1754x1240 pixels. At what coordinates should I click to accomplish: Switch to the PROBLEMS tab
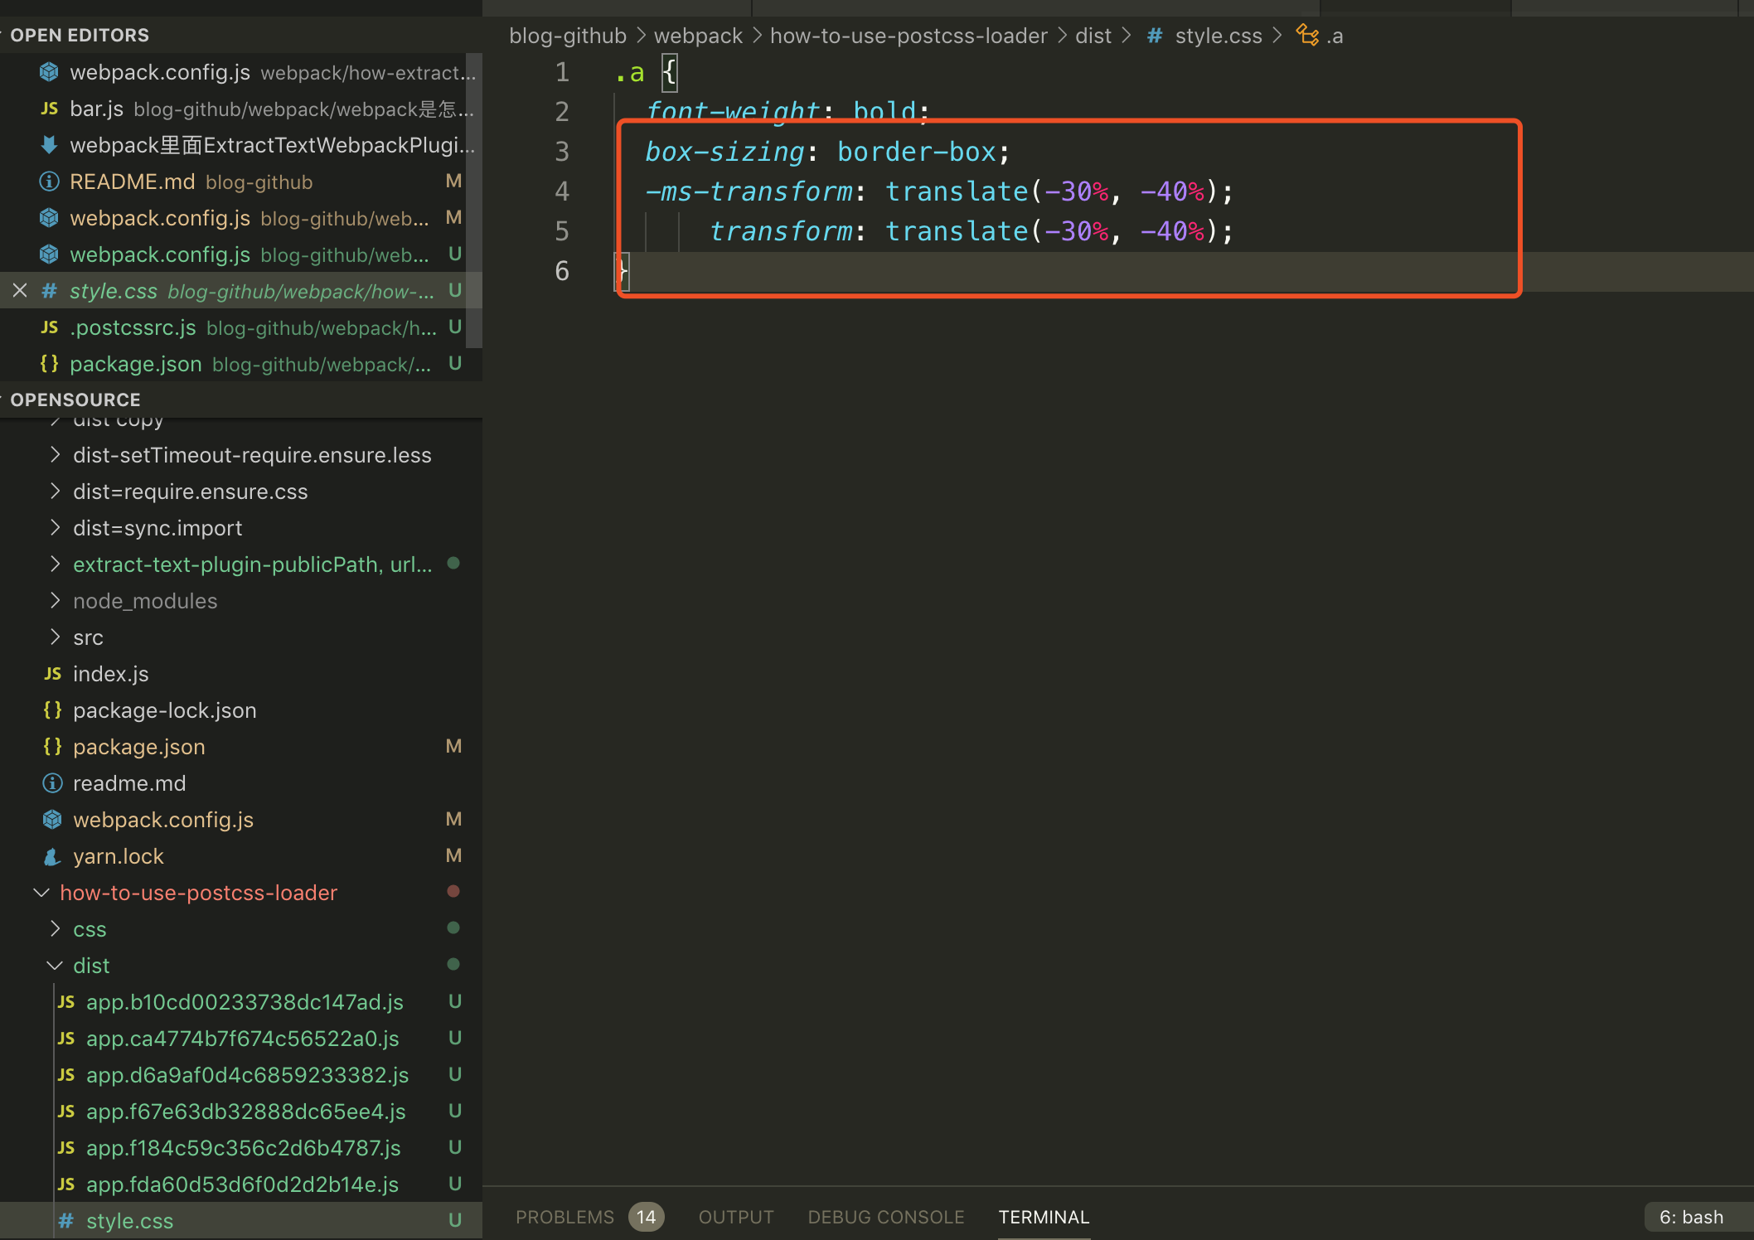tap(564, 1217)
